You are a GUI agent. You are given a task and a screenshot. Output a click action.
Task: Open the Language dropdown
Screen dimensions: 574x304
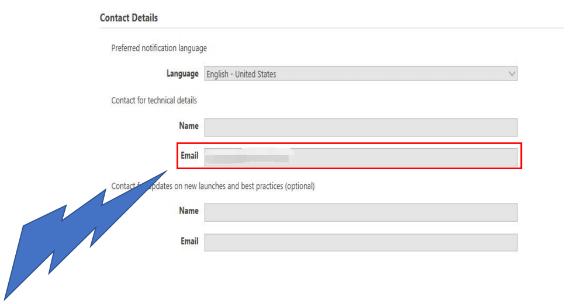click(360, 74)
